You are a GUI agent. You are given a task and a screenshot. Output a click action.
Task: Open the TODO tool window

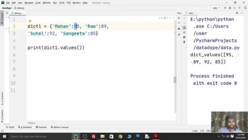point(10,127)
